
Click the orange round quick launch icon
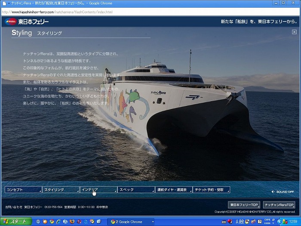[x=45, y=222]
